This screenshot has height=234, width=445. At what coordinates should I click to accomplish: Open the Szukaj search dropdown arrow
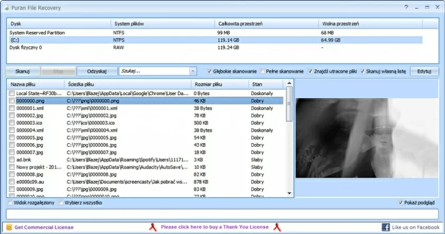click(193, 71)
